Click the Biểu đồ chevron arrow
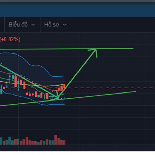155x155 pixels. [33, 25]
